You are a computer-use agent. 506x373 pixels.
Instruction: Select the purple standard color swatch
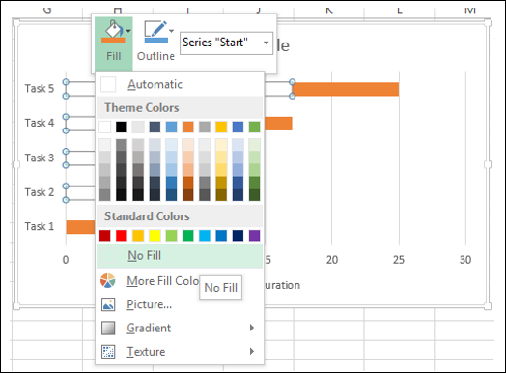click(254, 236)
